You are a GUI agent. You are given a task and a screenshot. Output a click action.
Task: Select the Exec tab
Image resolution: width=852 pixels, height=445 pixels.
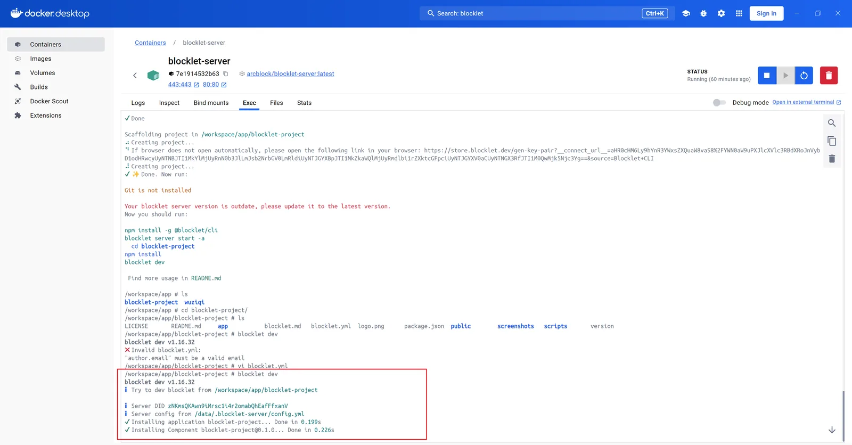tap(249, 103)
